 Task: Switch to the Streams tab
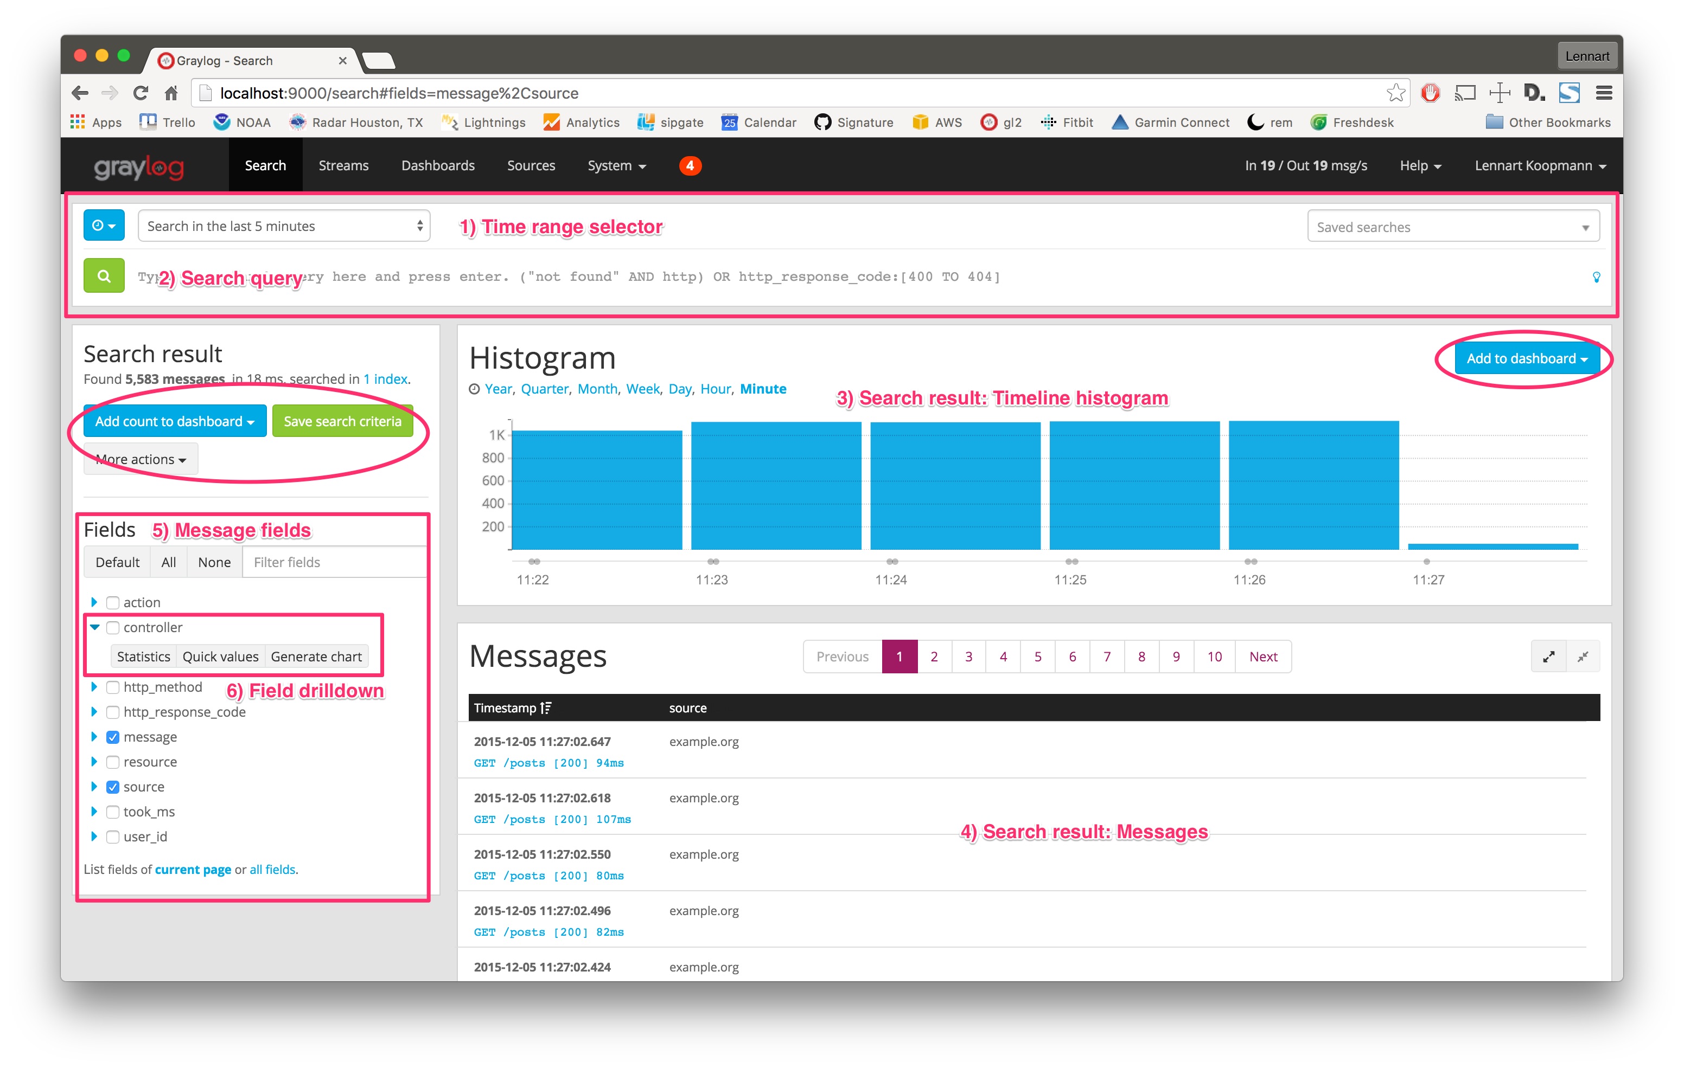pyautogui.click(x=343, y=166)
